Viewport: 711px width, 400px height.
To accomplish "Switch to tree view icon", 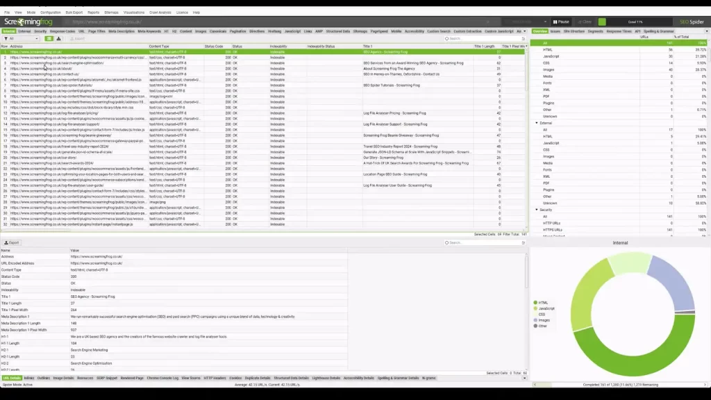I will 58,39.
